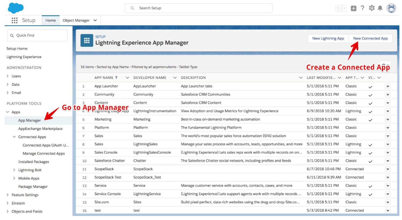Image resolution: width=402 pixels, height=220 pixels.
Task: Click the 'The fundamental Lightning Platform' description
Action: (x=211, y=127)
